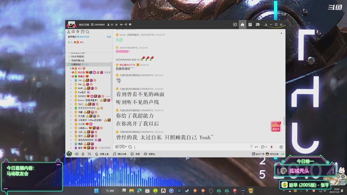
Task: Open File Explorer from taskbar
Action: click(x=131, y=191)
